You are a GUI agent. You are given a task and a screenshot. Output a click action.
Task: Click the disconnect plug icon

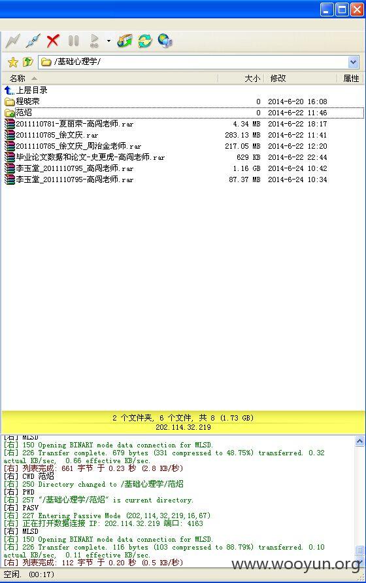[33, 41]
